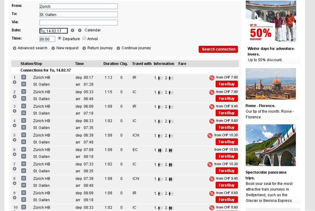Expand details of connection 8

point(15,183)
